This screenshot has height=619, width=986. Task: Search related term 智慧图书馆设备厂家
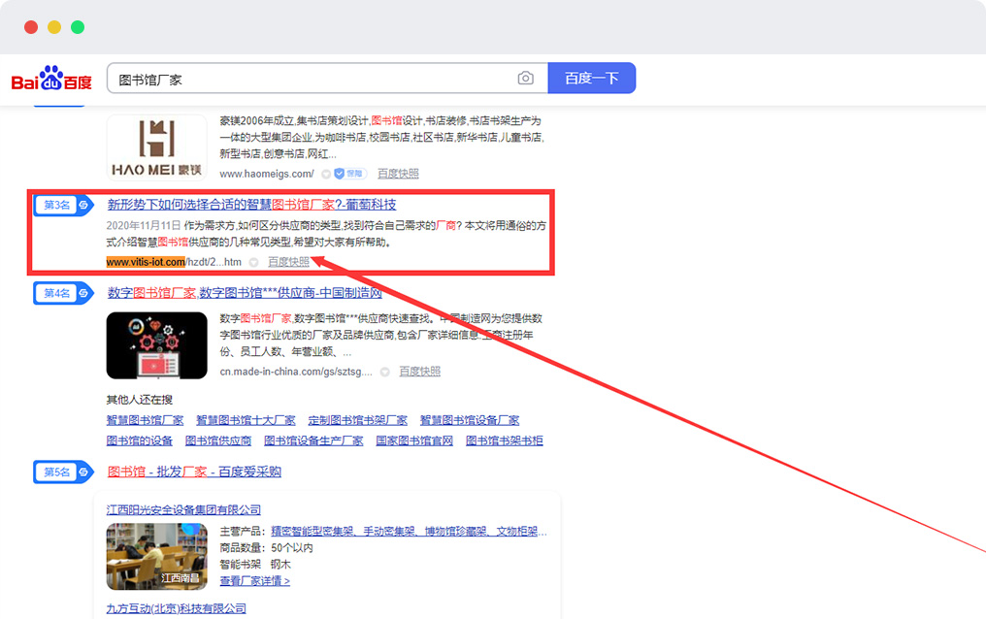[x=470, y=420]
